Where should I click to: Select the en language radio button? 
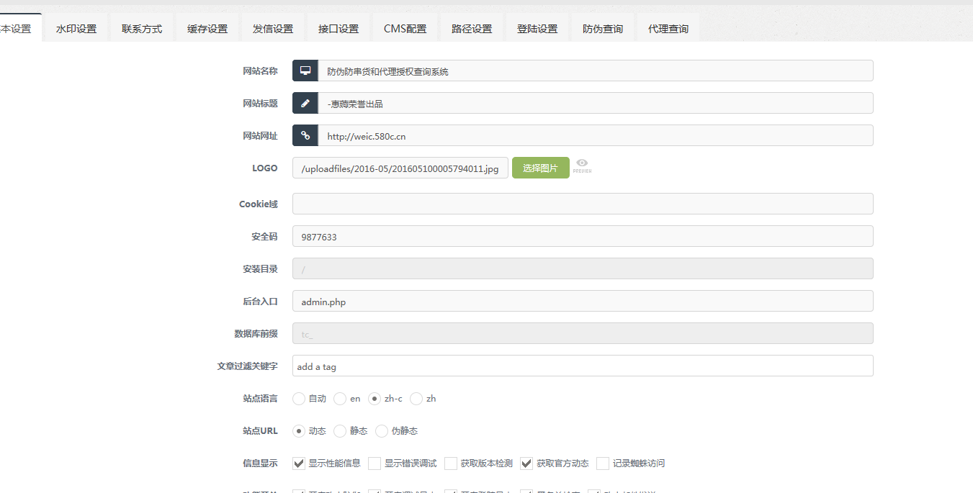click(x=340, y=399)
